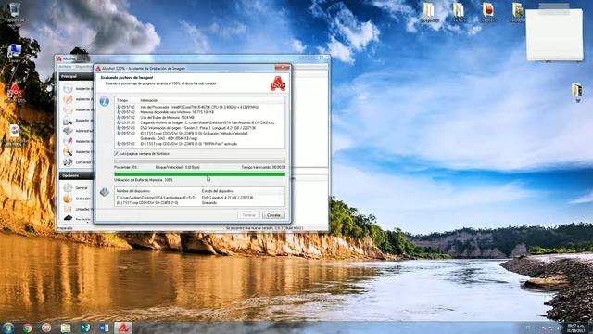Collapse the Opciones section header in main window
The image size is (593, 334).
(76, 175)
